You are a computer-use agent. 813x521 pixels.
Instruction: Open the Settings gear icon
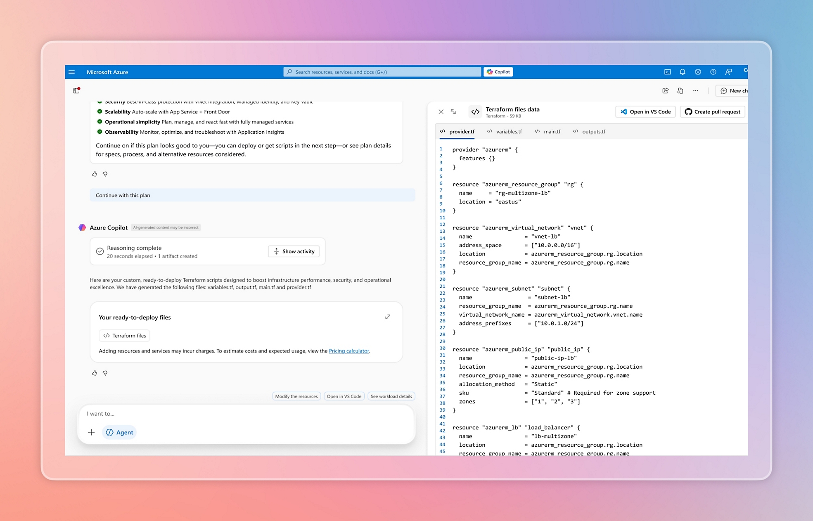click(x=698, y=71)
